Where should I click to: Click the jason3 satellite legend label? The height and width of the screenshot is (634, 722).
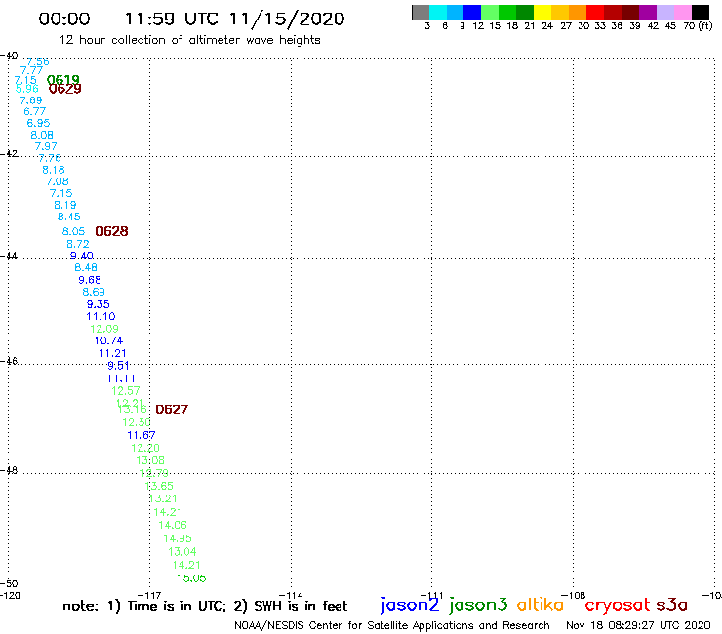tap(478, 605)
